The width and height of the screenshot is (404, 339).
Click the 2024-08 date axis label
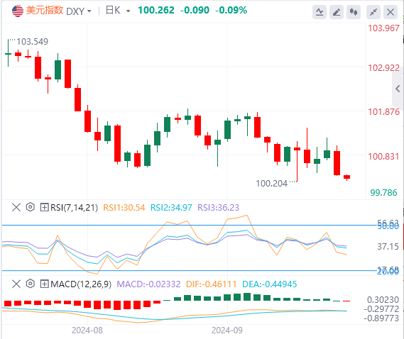(87, 330)
